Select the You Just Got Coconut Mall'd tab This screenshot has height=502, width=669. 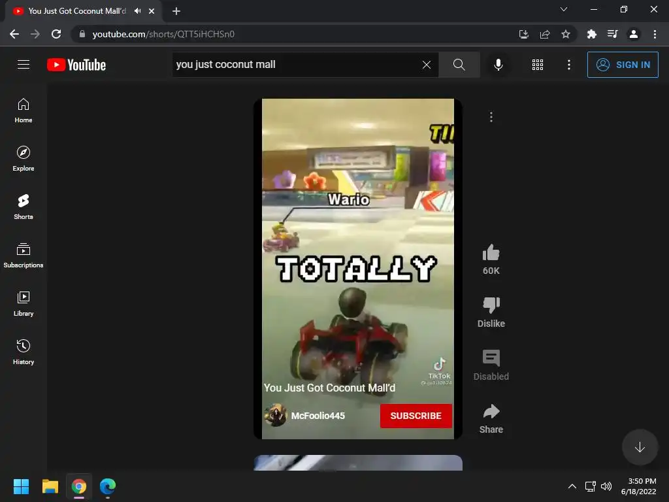tap(77, 11)
